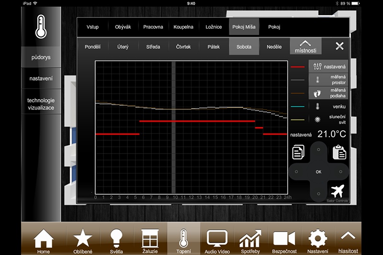Open technologie vizualizace in sidebar
Screen dimensions: 383x255
point(41,104)
